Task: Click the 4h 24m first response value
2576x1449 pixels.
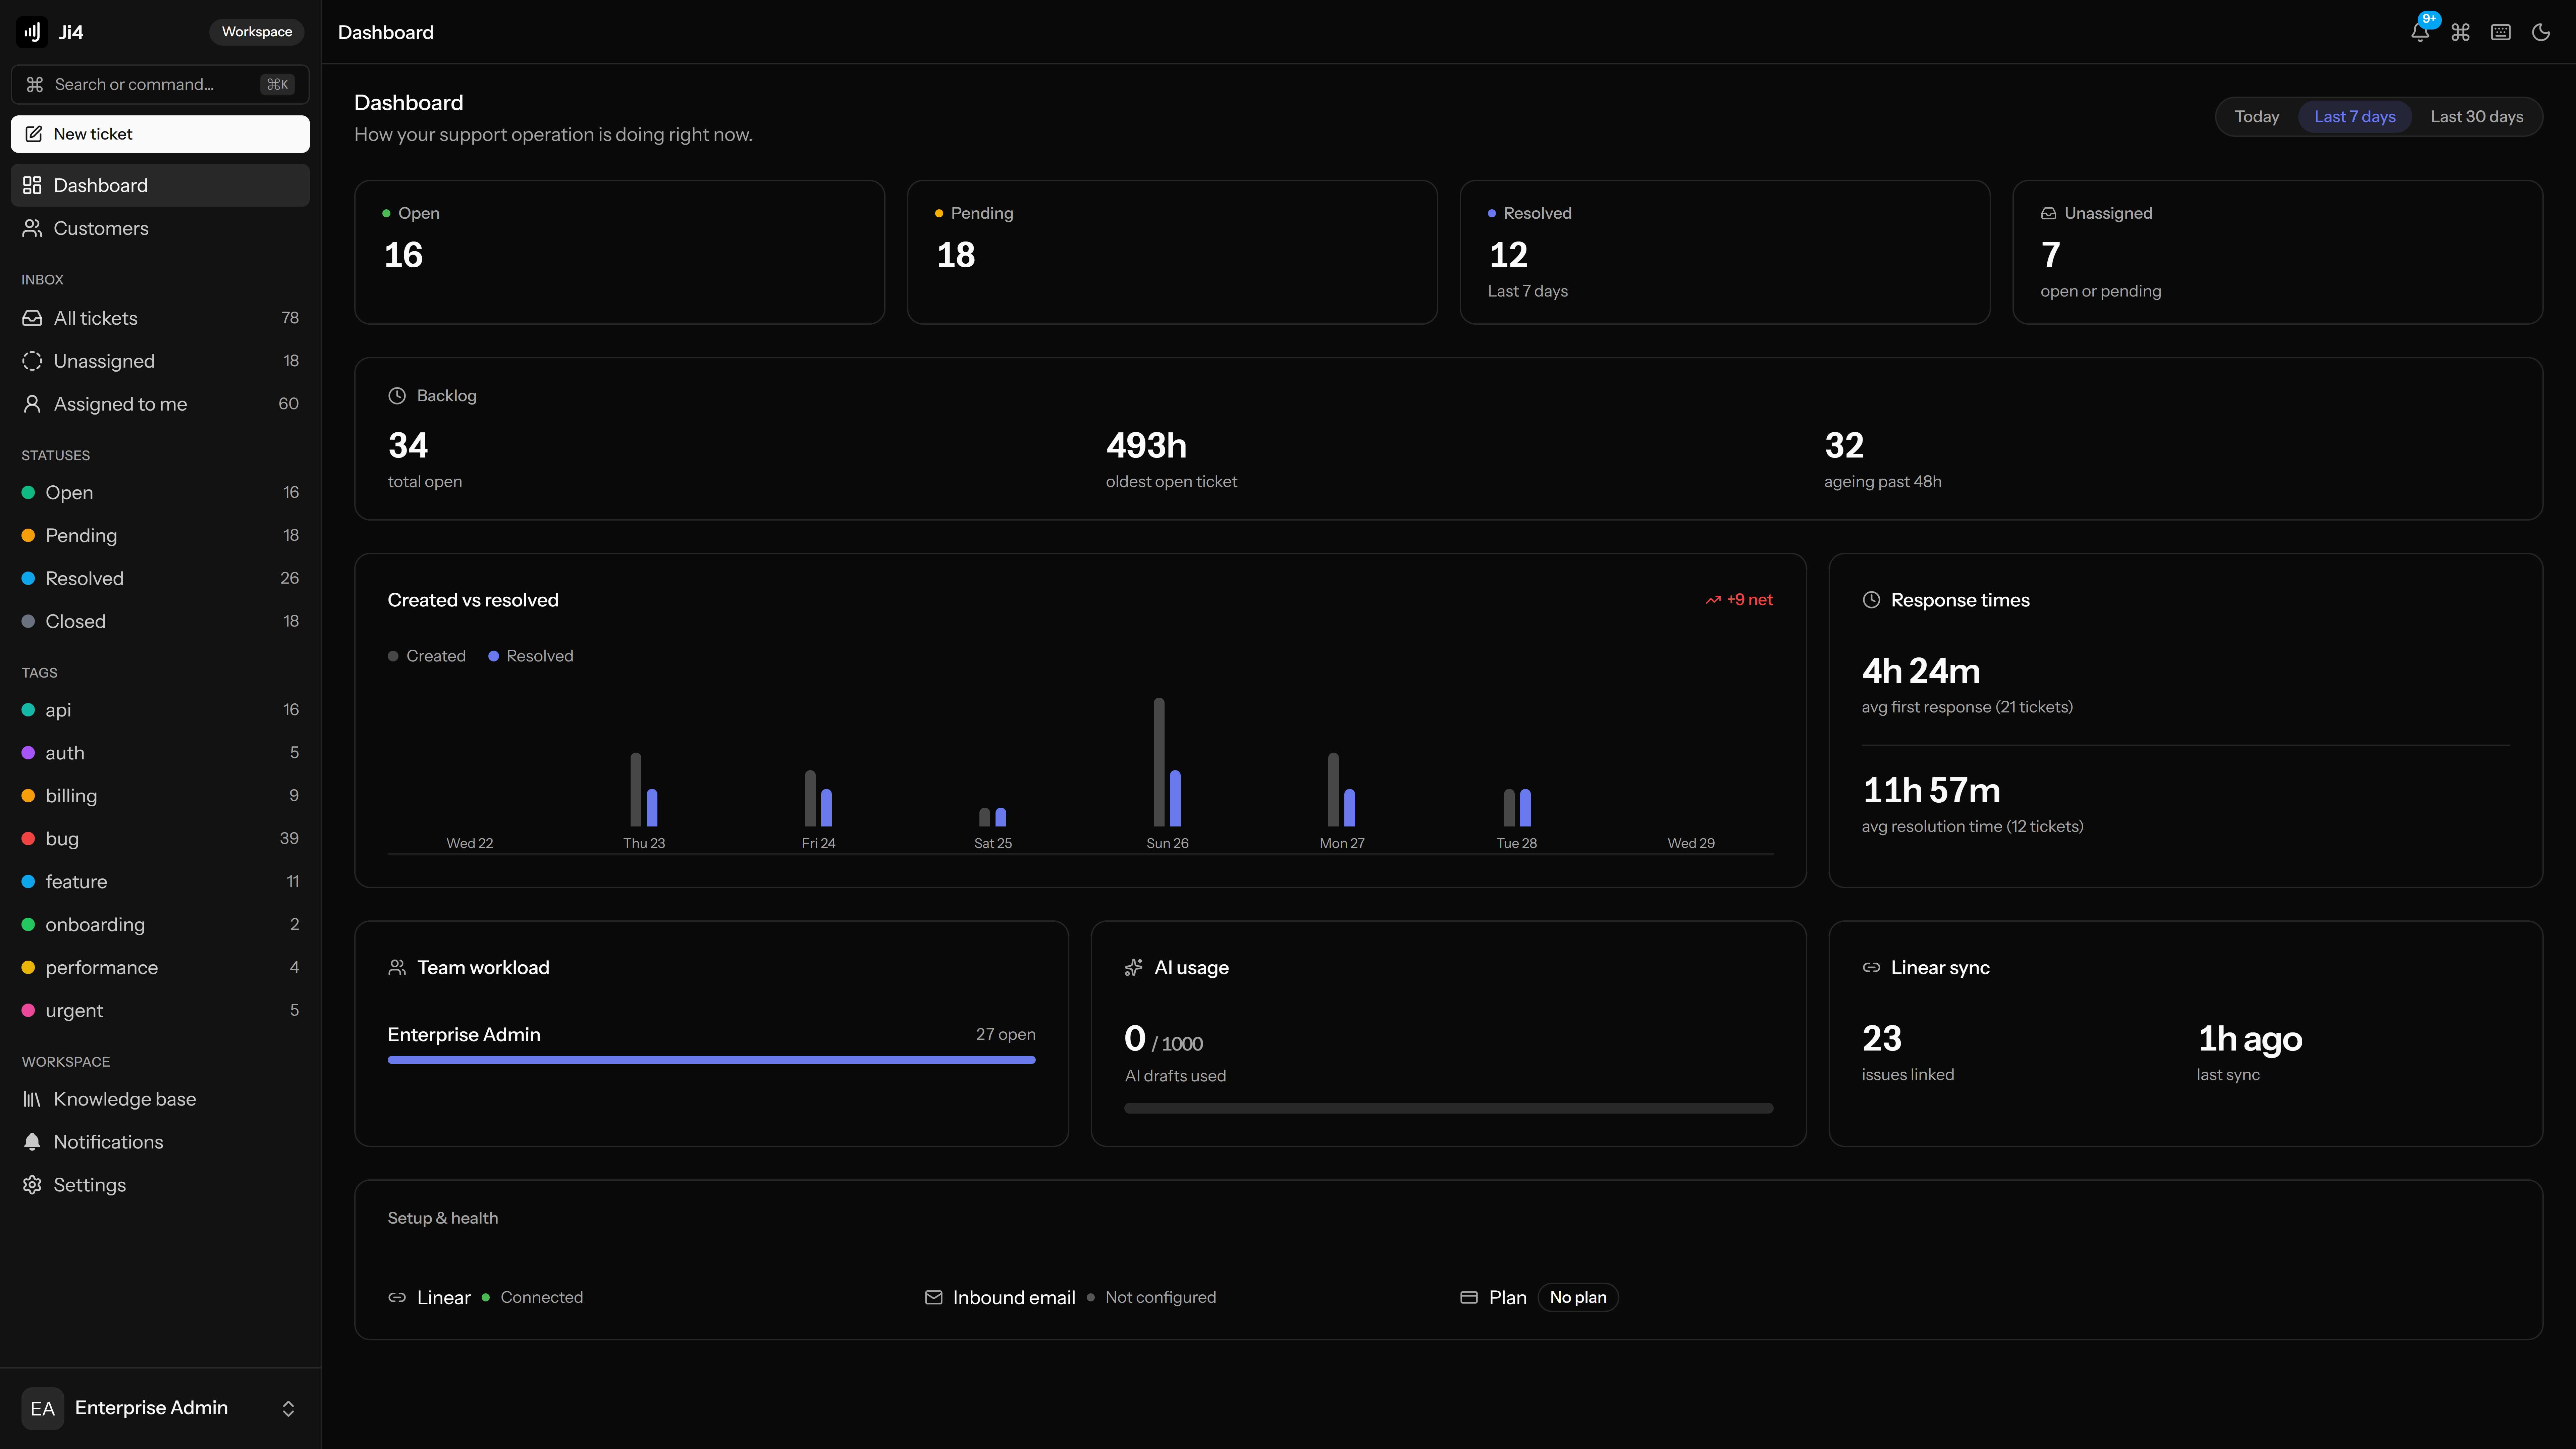Action: point(1921,671)
